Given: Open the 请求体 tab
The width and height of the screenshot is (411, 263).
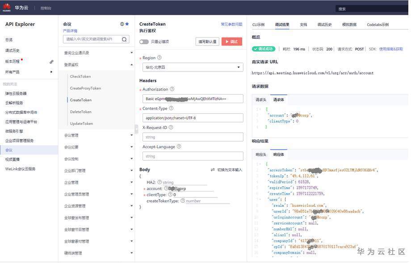Looking at the screenshot, I should click(x=279, y=100).
